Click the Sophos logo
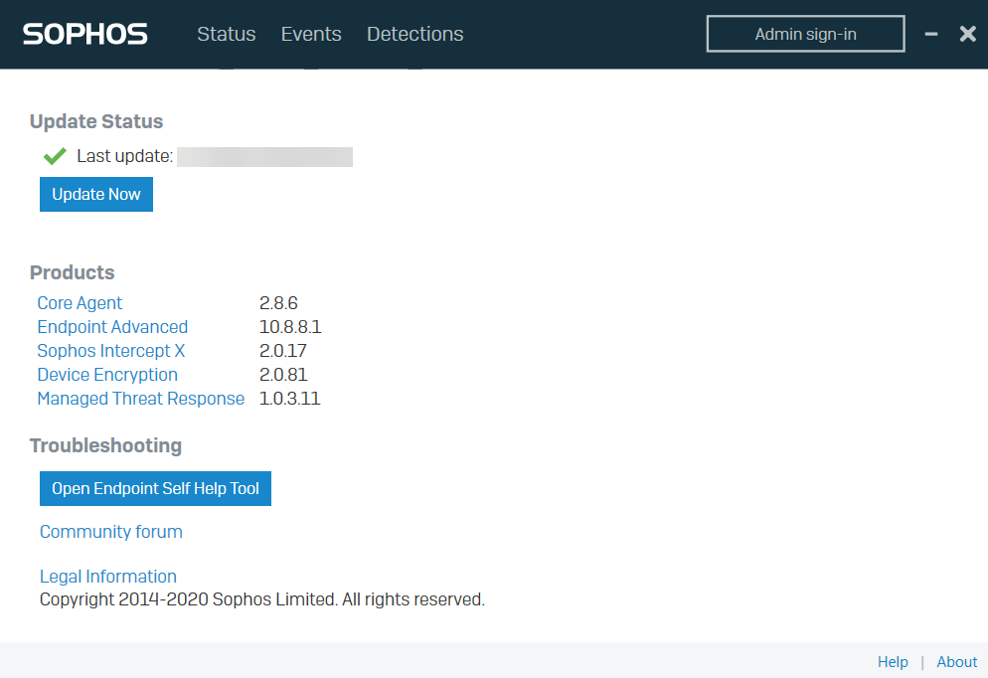Screen dimensions: 988x678 [85, 34]
